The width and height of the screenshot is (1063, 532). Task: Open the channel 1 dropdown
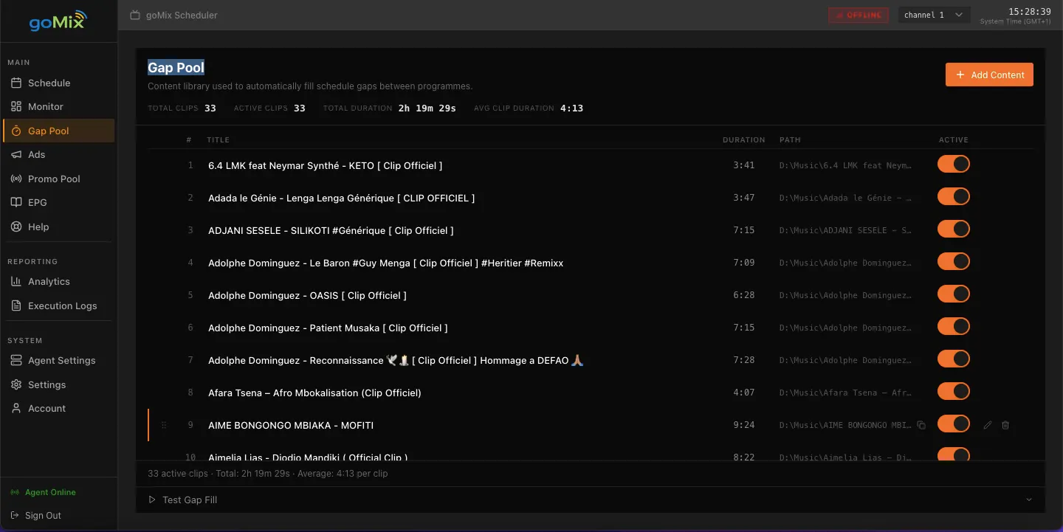[x=934, y=15]
